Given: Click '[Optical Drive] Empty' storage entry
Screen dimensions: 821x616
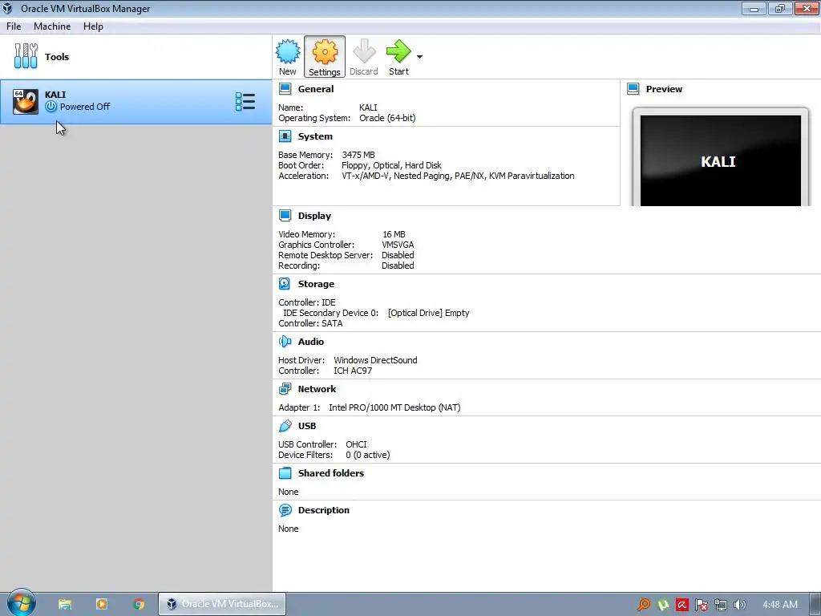Looking at the screenshot, I should [x=428, y=313].
